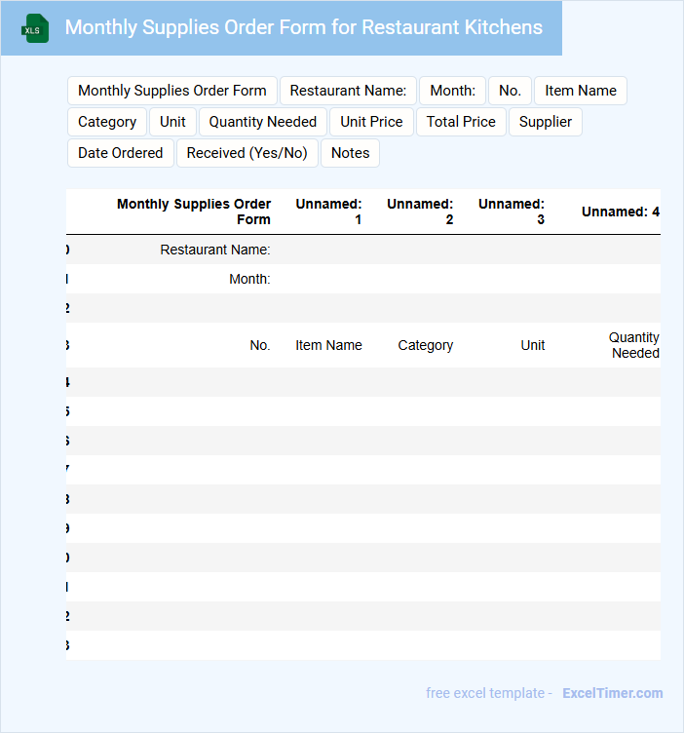
Task: Choose the 'Total Price' tag
Action: [x=461, y=122]
